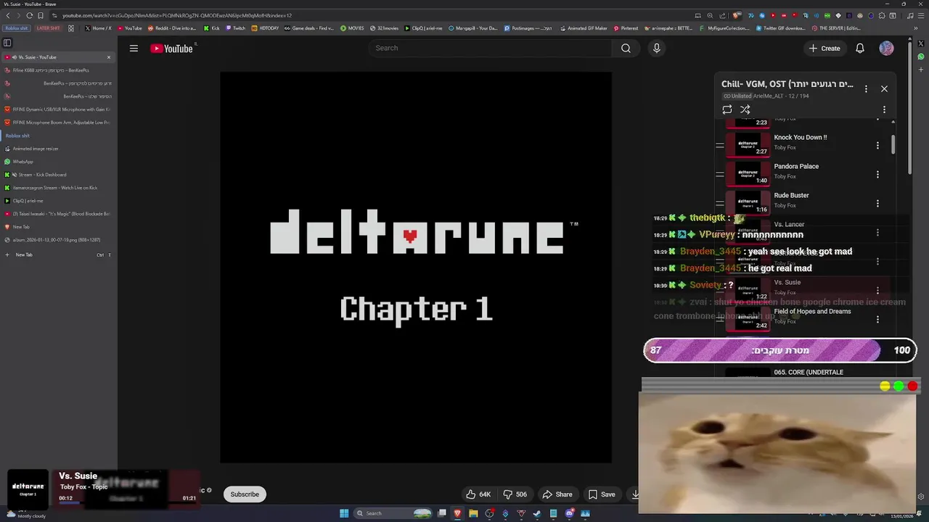Bookmark this page in Brave
The width and height of the screenshot is (929, 522).
(41, 15)
